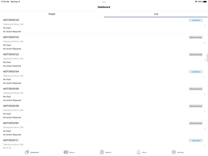Click No Fault under MOTOR3012O
Viewport: 208px width, 156px height.
pos(7,28)
